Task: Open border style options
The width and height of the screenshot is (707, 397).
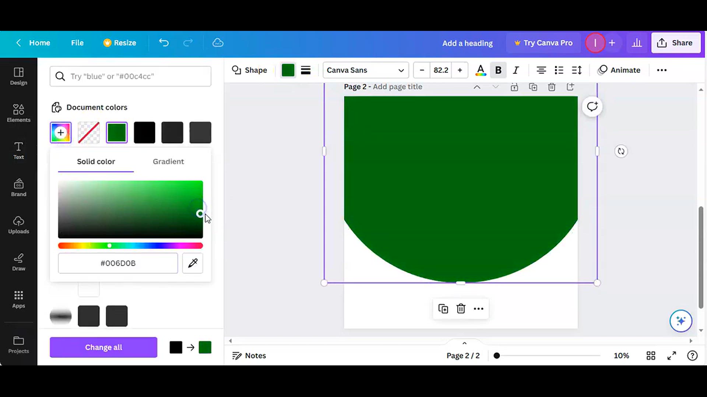Action: click(306, 70)
